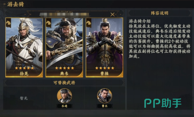Tap cavalry horse badge on 徐晃 card
Image resolution: width=194 pixels, height=117 pixels.
coord(8,23)
